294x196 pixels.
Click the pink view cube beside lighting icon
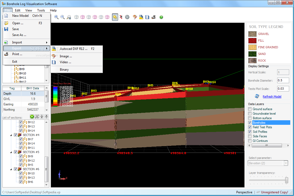pyautogui.click(x=107, y=17)
